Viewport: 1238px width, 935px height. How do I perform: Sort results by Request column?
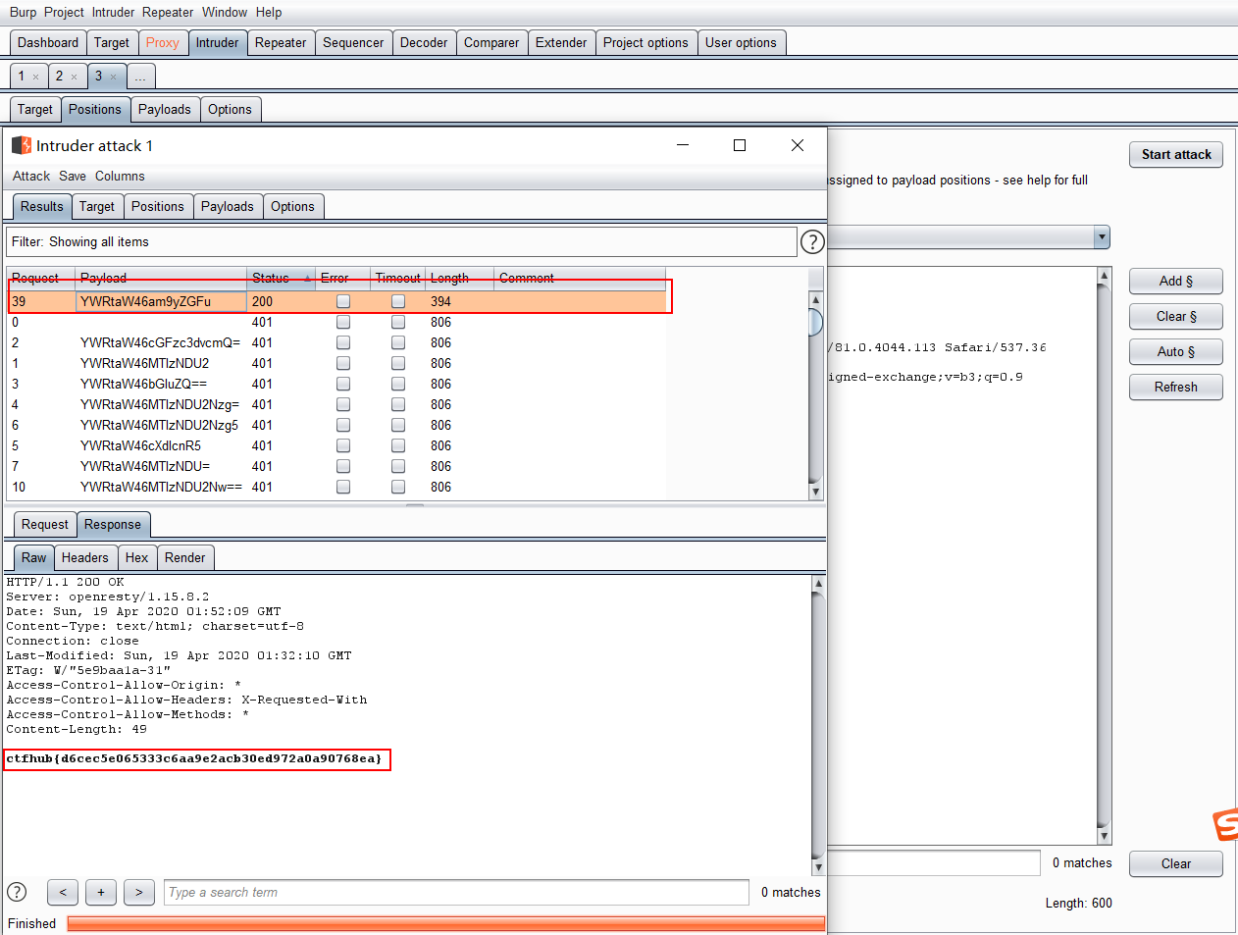click(41, 278)
